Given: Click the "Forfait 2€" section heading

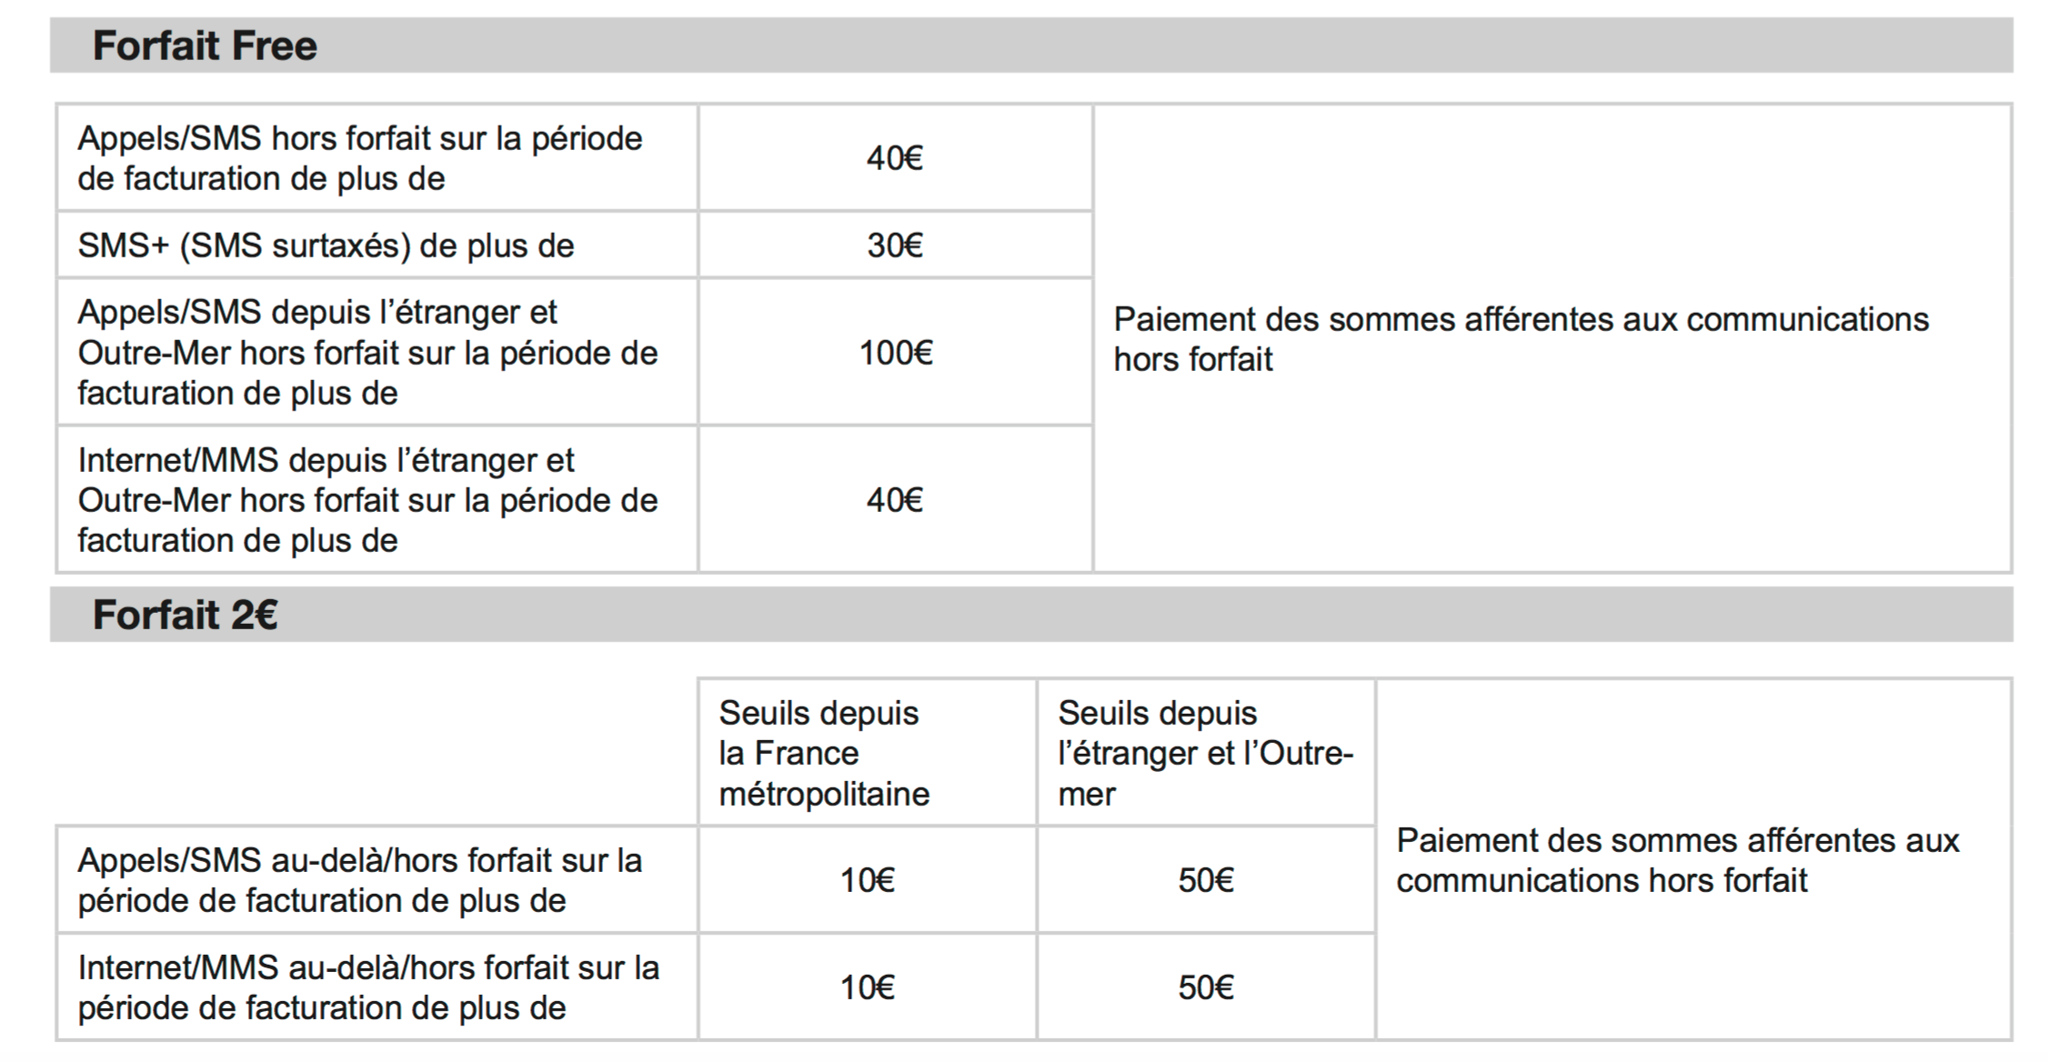Looking at the screenshot, I should (x=185, y=615).
